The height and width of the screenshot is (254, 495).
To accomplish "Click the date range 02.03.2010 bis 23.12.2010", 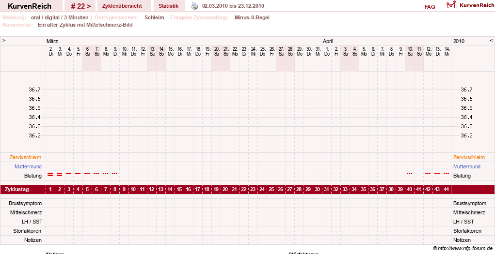I will [x=233, y=6].
